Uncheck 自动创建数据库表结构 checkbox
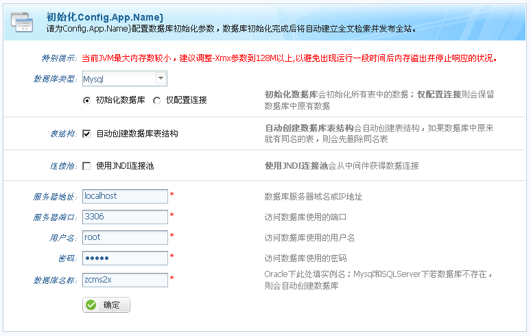Viewport: 531px width, 336px height. [86, 134]
